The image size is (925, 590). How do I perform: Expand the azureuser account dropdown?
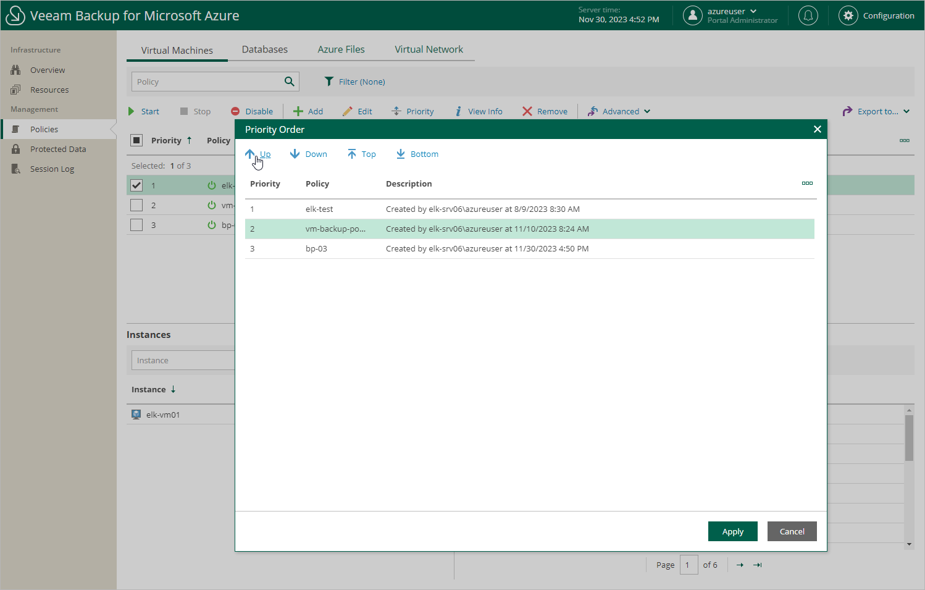click(x=753, y=11)
